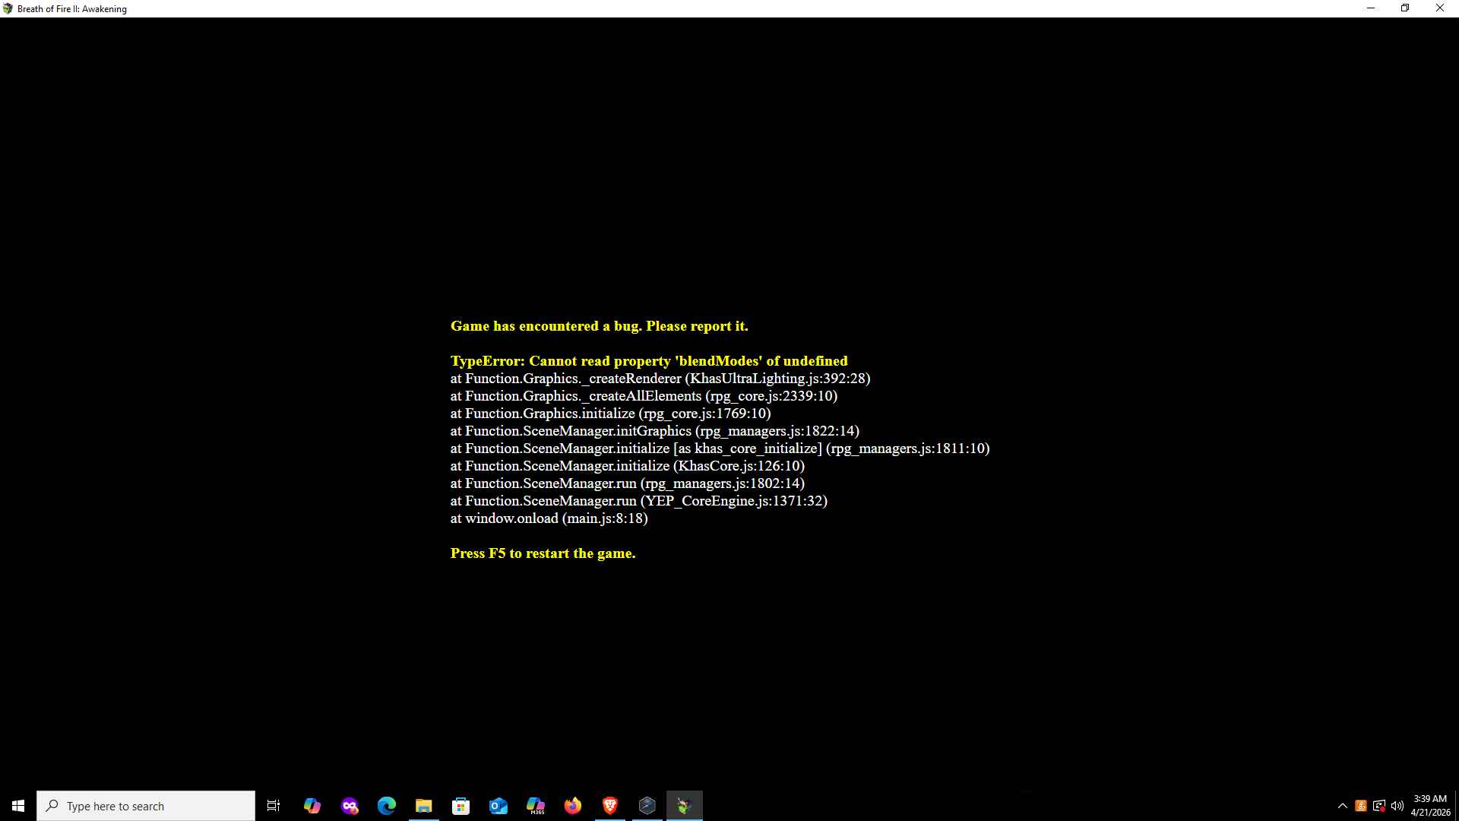Open the clock and date flyout
This screenshot has width=1459, height=821.
click(1430, 806)
